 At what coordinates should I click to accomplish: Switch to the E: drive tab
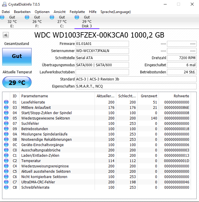pos(12,22)
